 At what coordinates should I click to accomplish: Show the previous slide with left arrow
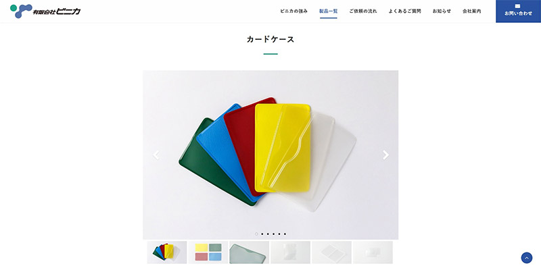(156, 155)
